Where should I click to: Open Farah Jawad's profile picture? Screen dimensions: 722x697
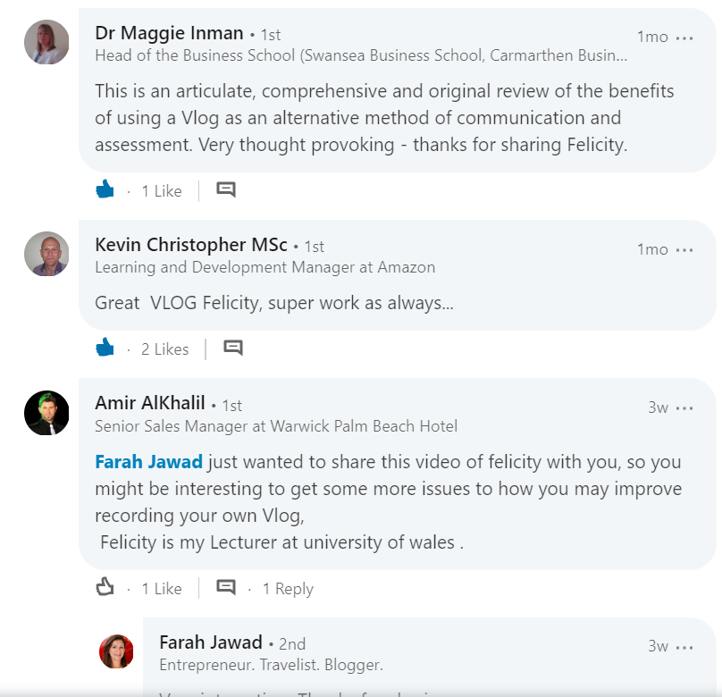116,651
